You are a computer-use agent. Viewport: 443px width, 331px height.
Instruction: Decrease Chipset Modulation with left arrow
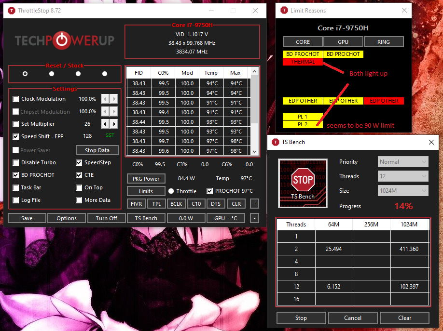pos(105,111)
